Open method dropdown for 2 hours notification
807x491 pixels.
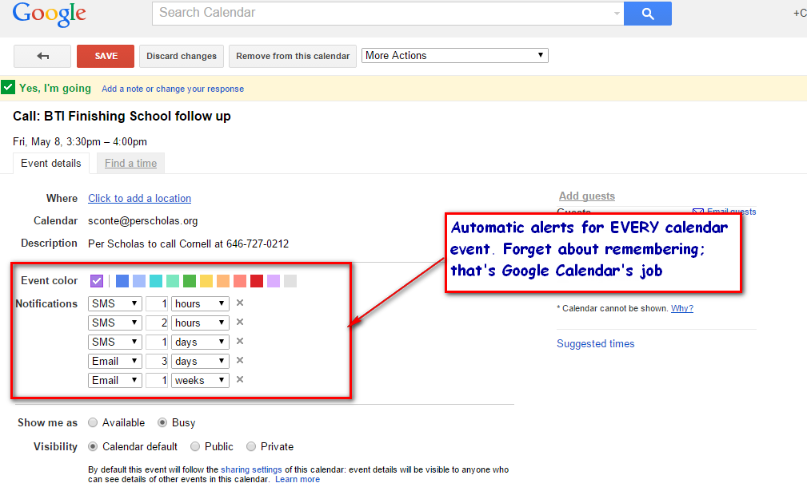(114, 323)
